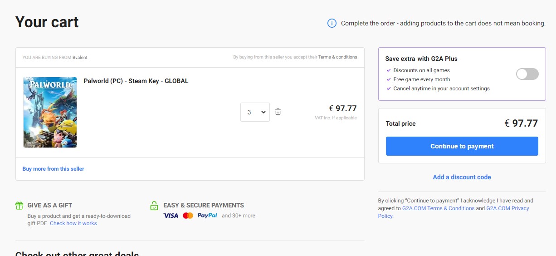
Task: Click the blue info icon beside order notice
Action: [332, 23]
